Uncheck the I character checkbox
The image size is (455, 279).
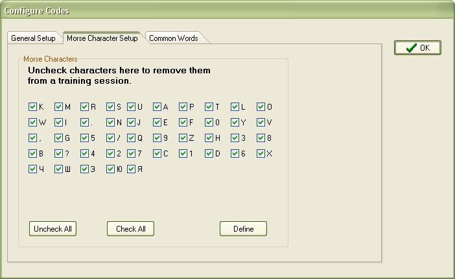[58, 123]
